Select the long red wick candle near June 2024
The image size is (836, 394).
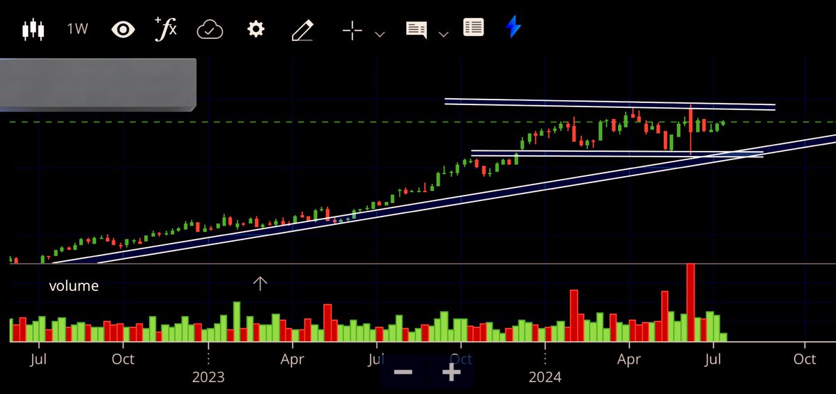(690, 129)
